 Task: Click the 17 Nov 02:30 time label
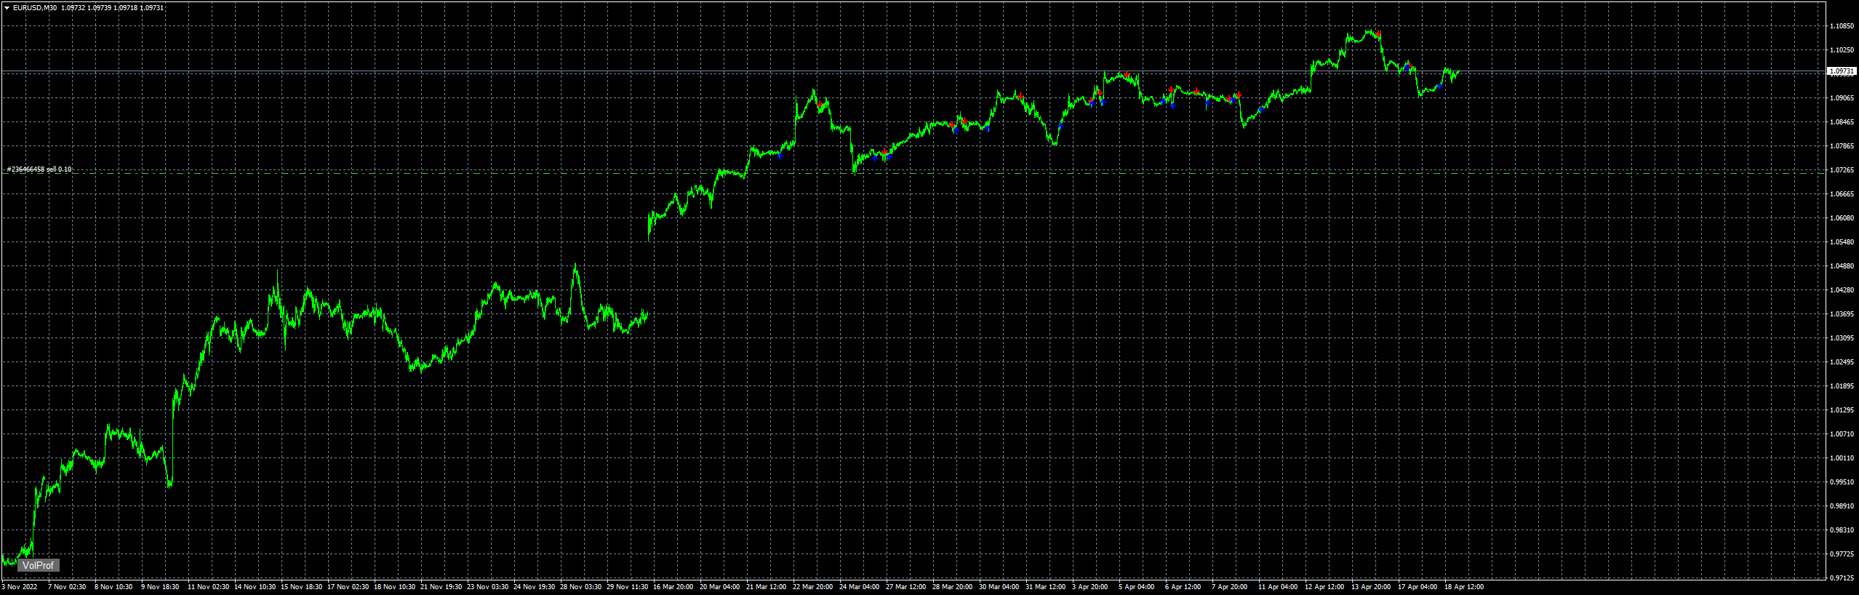pos(348,587)
